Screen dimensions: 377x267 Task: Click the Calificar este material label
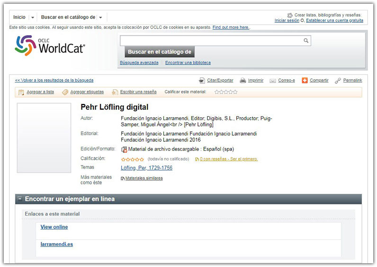coord(185,92)
